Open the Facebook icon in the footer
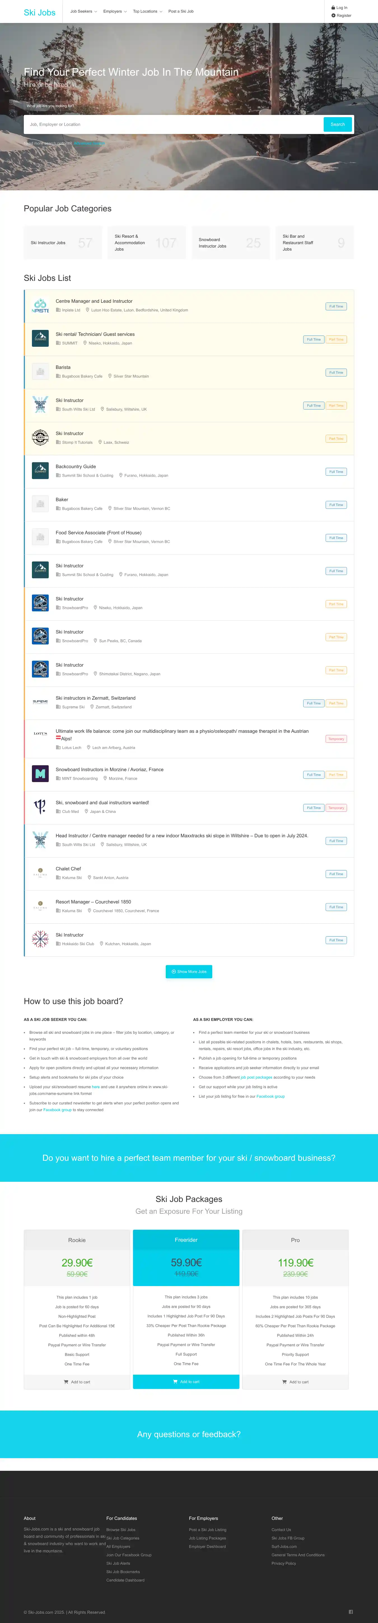Screen dimensions: 378x1623 351,1612
